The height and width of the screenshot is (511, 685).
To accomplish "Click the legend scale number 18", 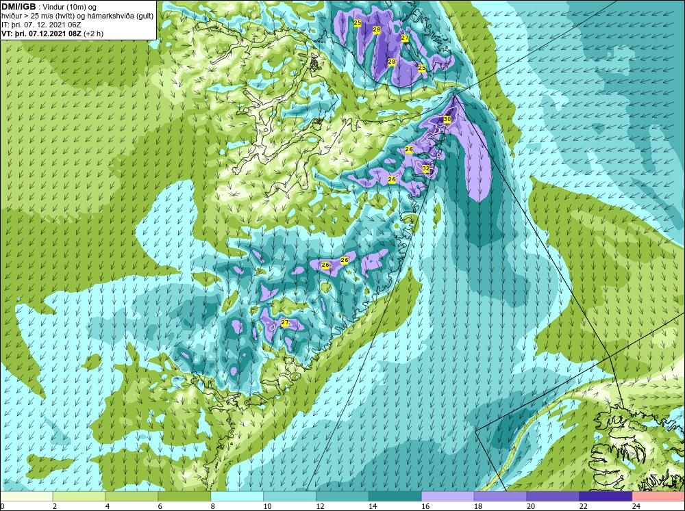I will coord(478,506).
